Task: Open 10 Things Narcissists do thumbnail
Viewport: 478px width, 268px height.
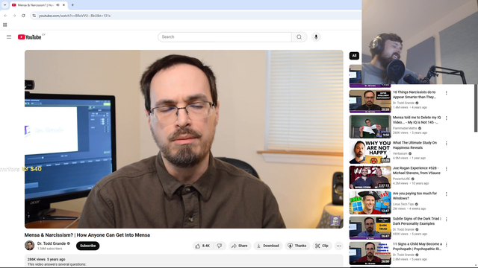Action: [370, 101]
